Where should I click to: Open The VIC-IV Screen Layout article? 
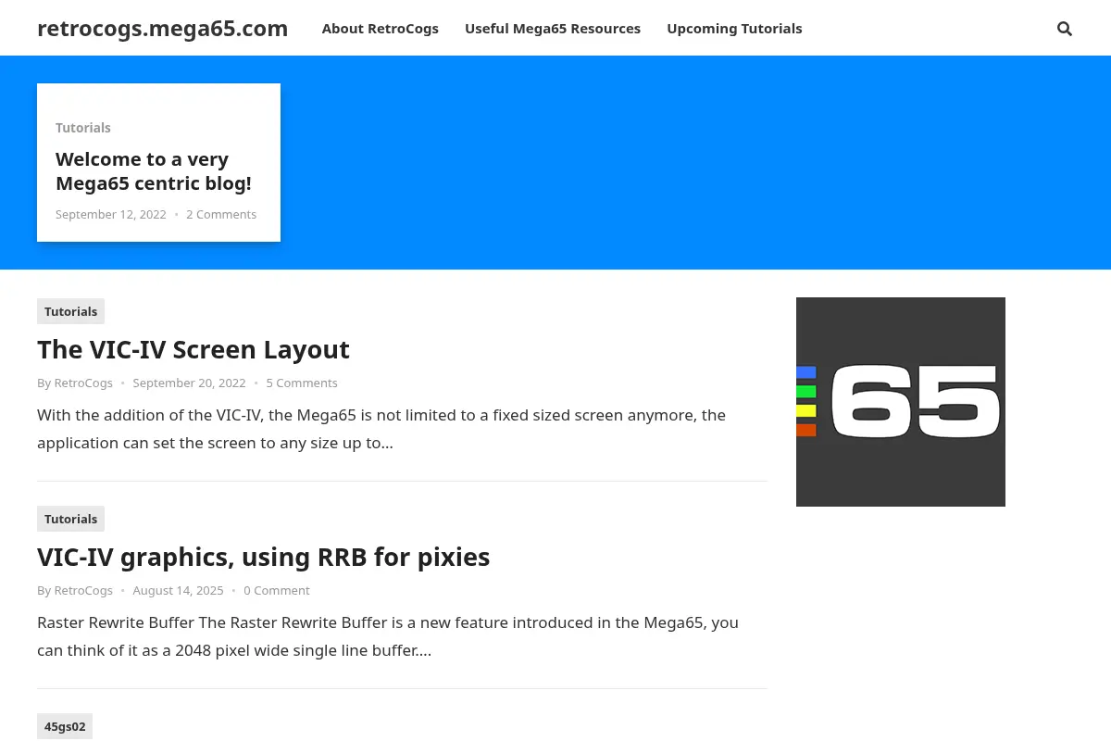(x=193, y=349)
